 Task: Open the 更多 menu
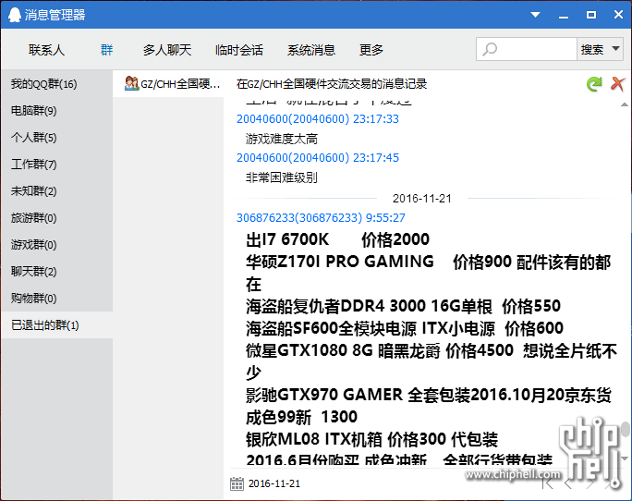(x=371, y=50)
